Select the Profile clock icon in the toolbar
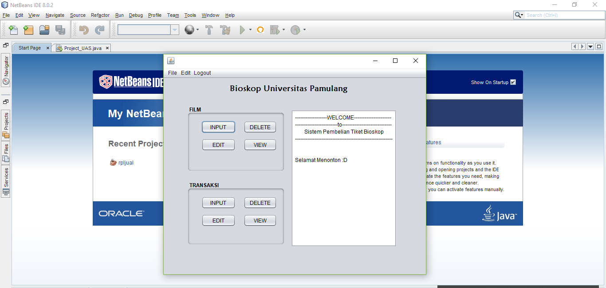 pos(295,30)
